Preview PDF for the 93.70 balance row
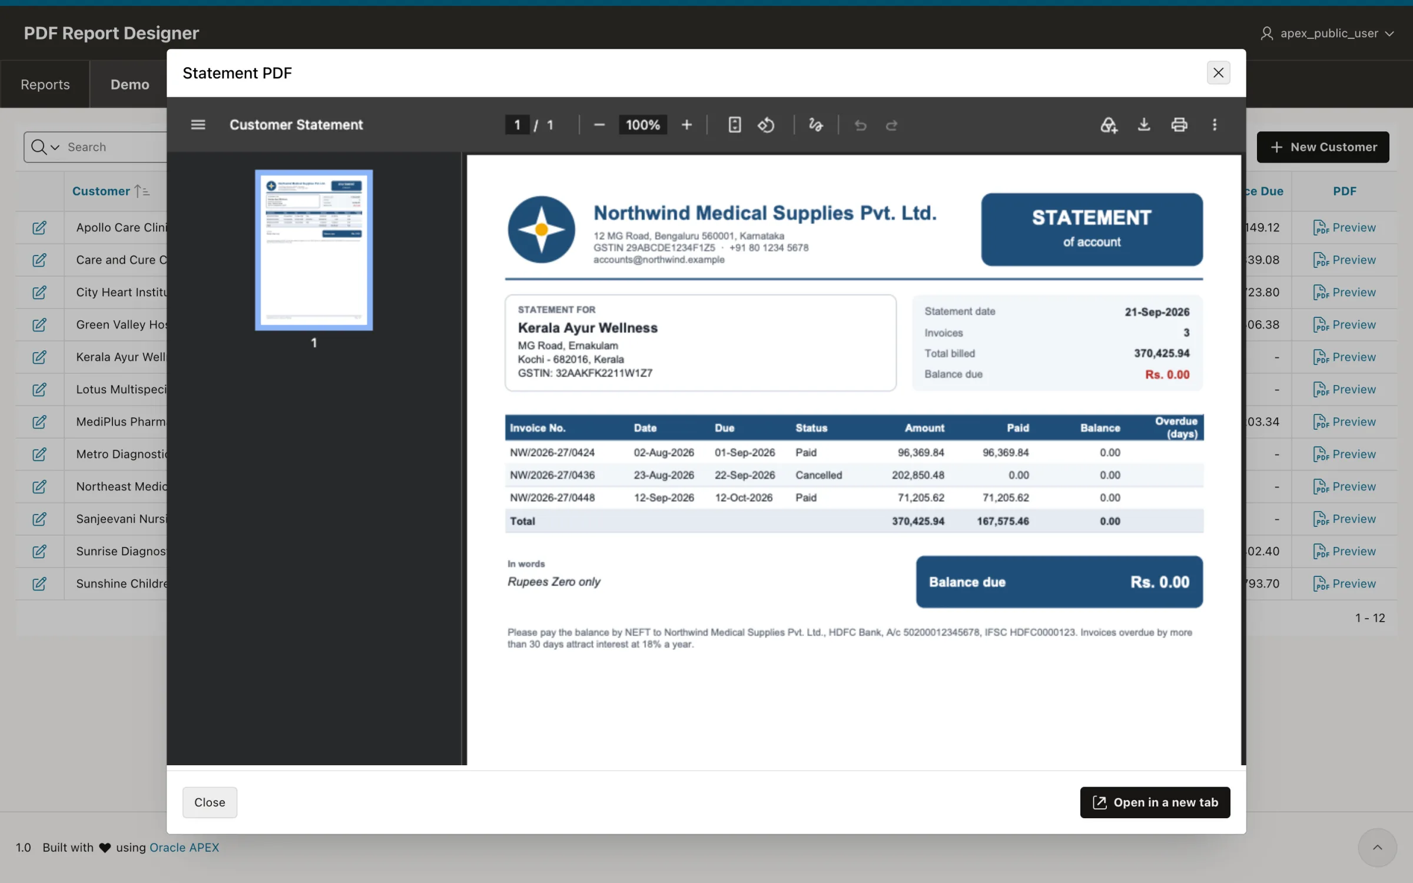This screenshot has width=1413, height=883. click(1344, 584)
